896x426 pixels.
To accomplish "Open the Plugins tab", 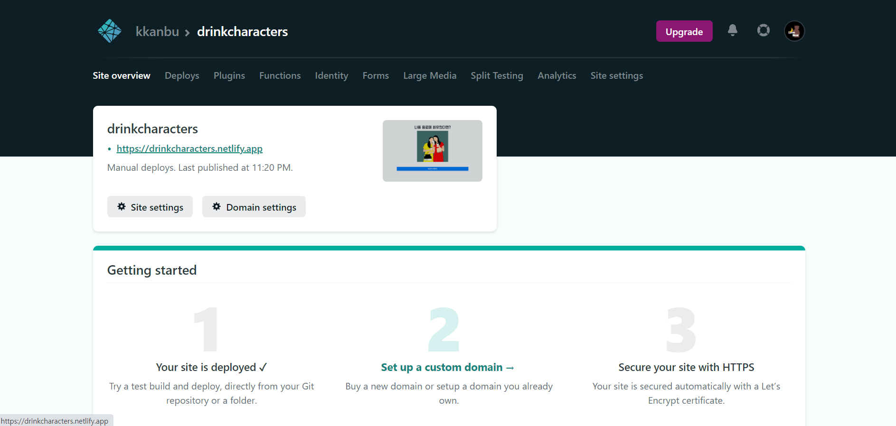I will pyautogui.click(x=229, y=75).
